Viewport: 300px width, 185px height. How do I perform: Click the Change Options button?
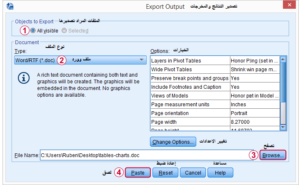click(173, 142)
